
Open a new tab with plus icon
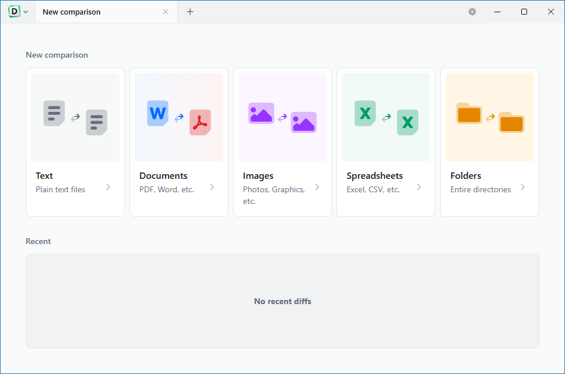click(190, 12)
